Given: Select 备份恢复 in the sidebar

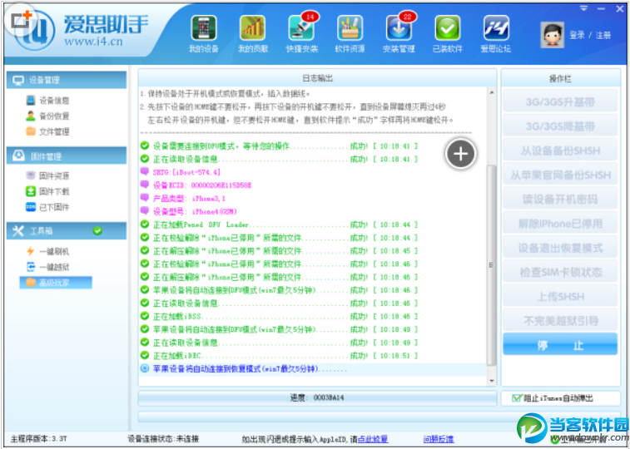Looking at the screenshot, I should [47, 116].
